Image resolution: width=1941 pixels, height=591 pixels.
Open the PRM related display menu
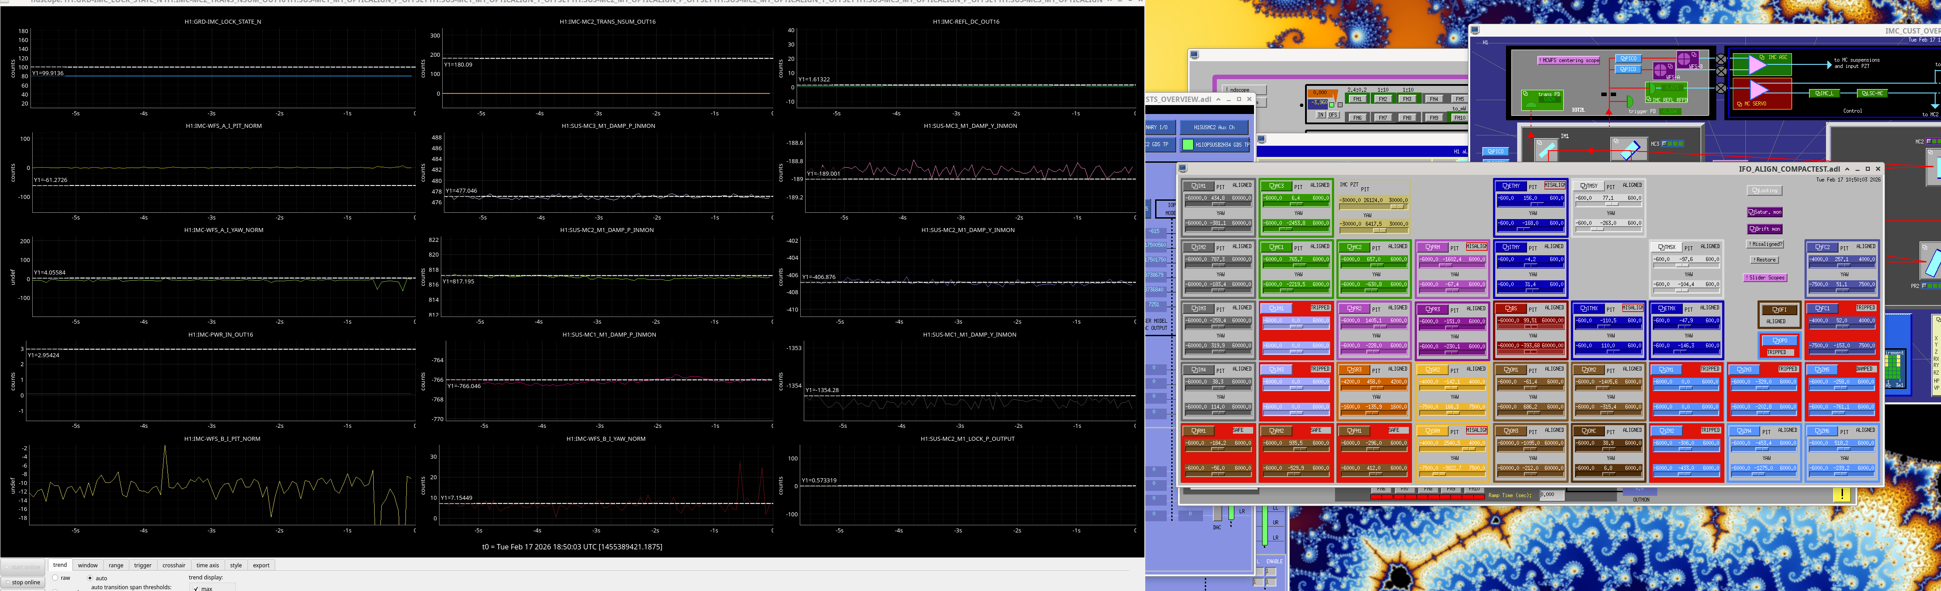click(x=1433, y=247)
